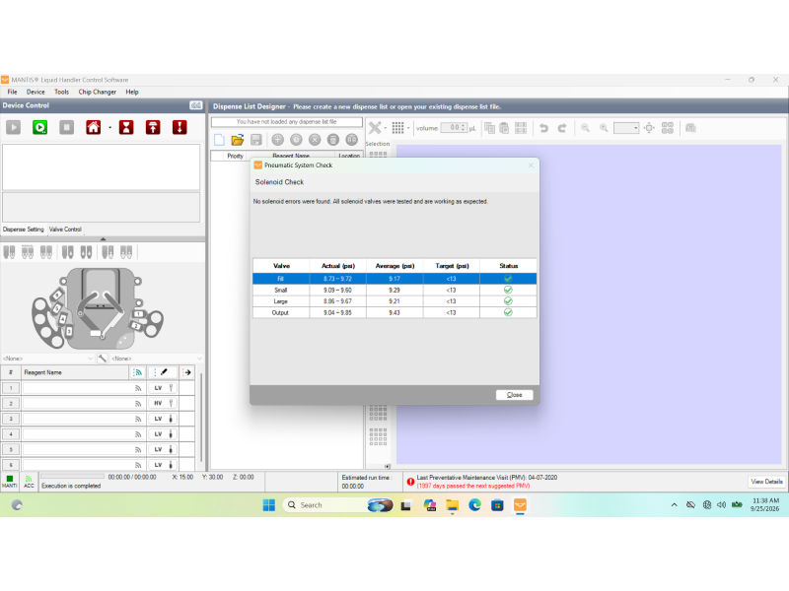Open the File menu

point(12,92)
